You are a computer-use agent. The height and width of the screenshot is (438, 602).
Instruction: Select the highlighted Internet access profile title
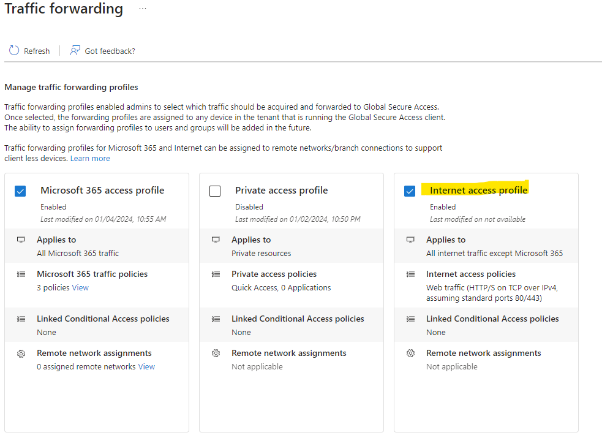pos(478,190)
